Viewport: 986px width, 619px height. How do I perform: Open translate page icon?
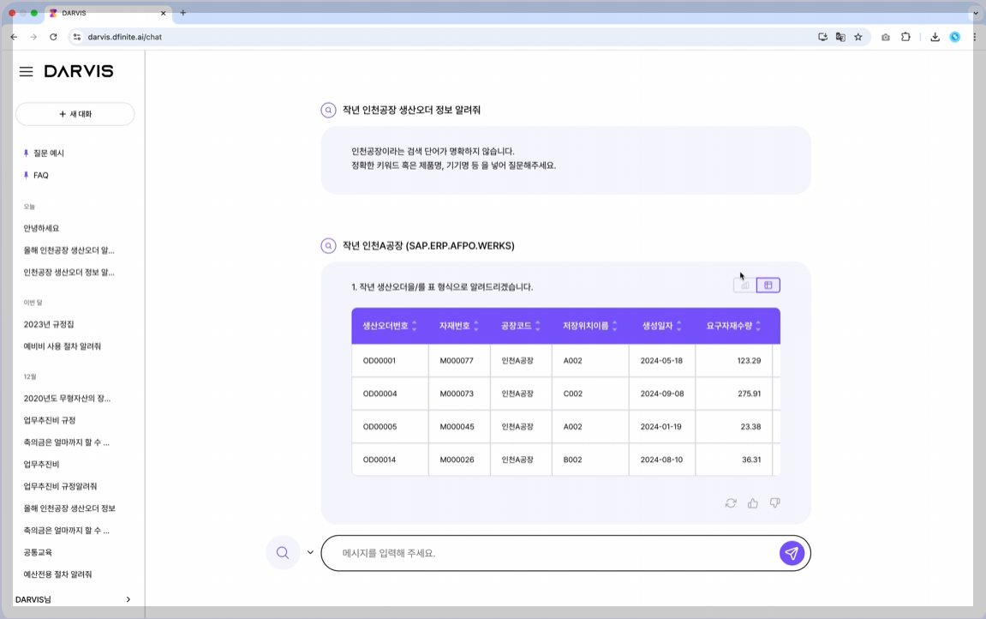[x=840, y=37]
